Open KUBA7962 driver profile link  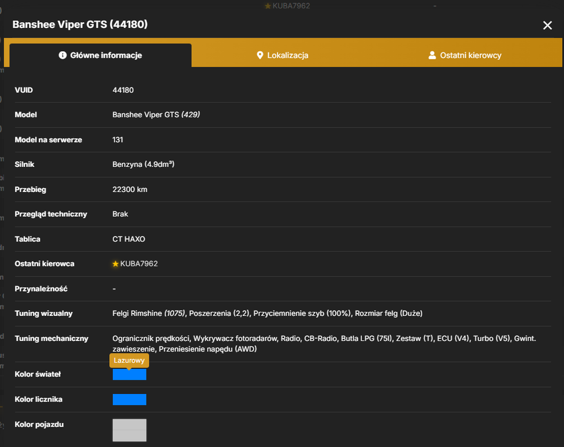pos(139,264)
